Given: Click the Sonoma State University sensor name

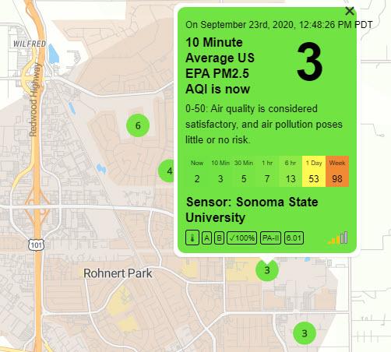Looking at the screenshot, I should [252, 209].
